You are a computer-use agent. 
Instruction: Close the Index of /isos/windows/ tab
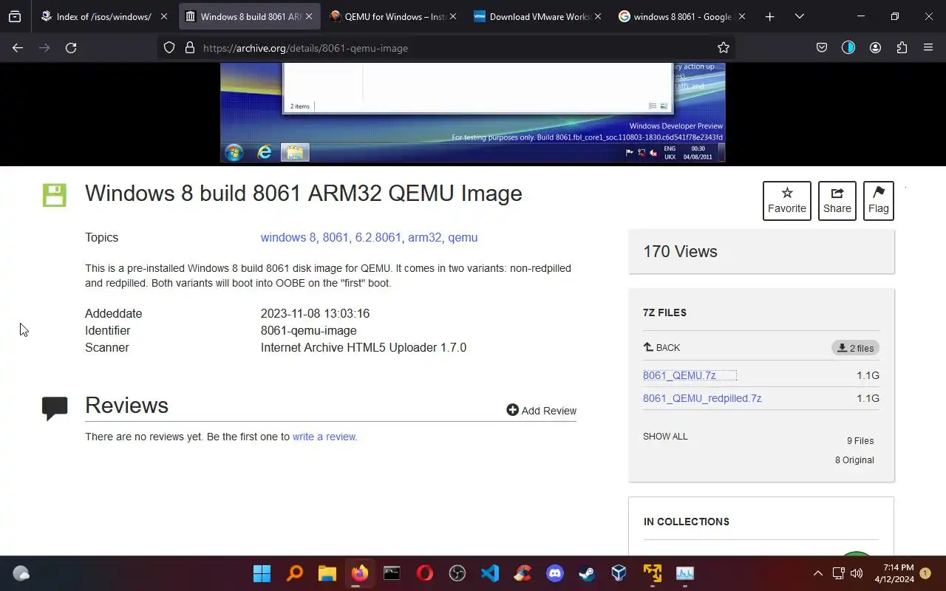(164, 16)
